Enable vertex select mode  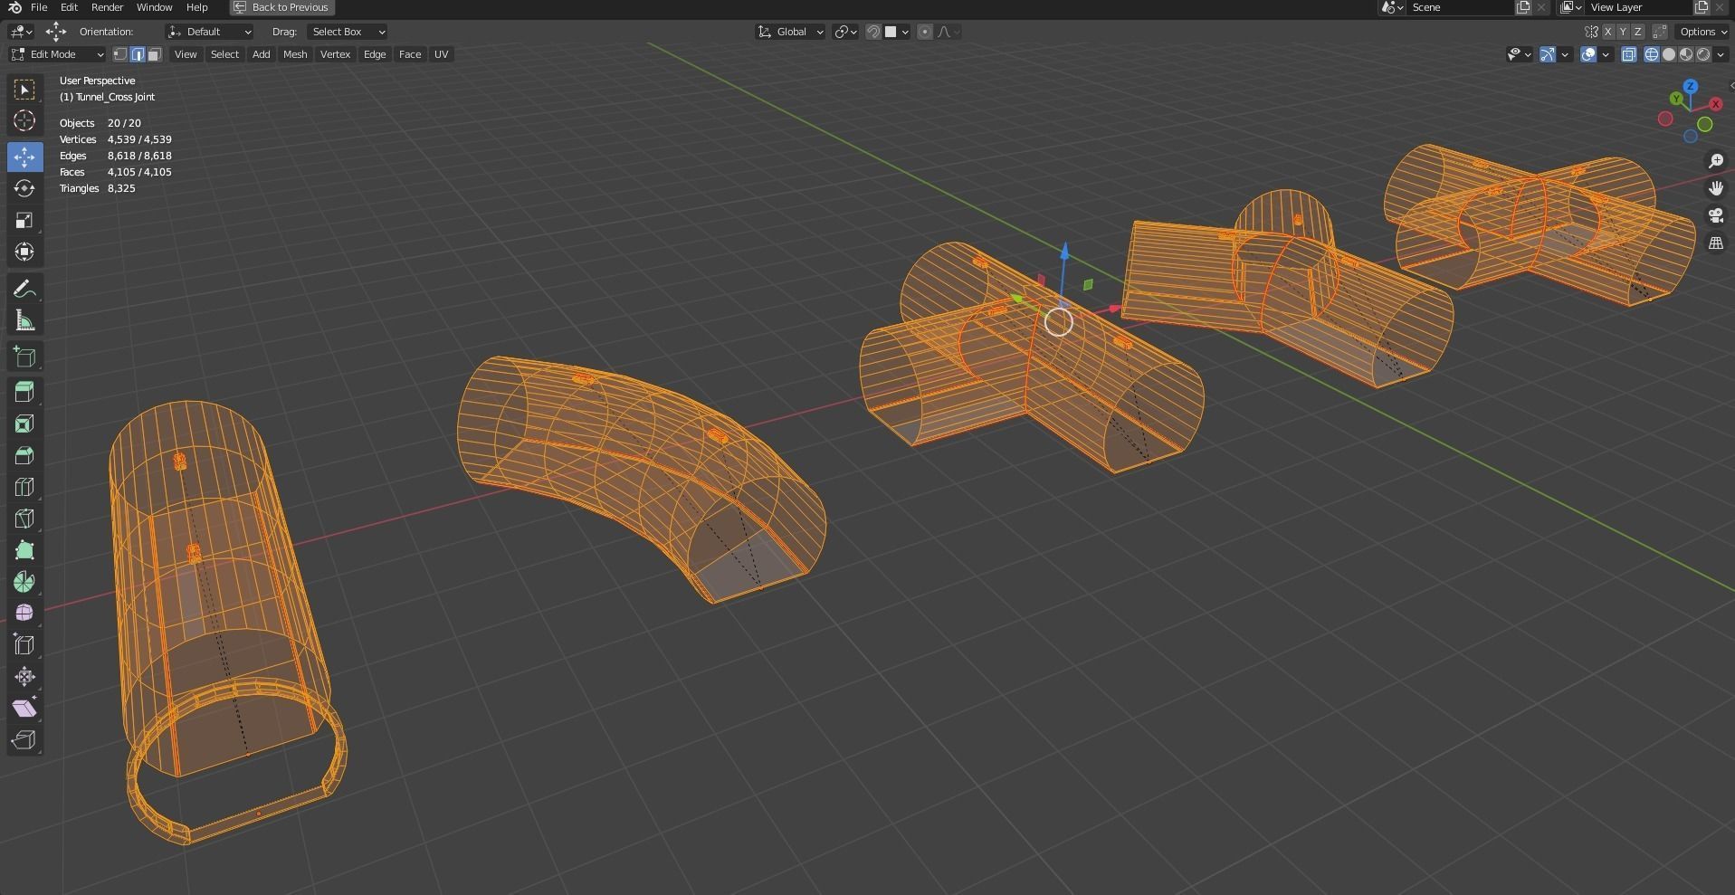click(120, 54)
